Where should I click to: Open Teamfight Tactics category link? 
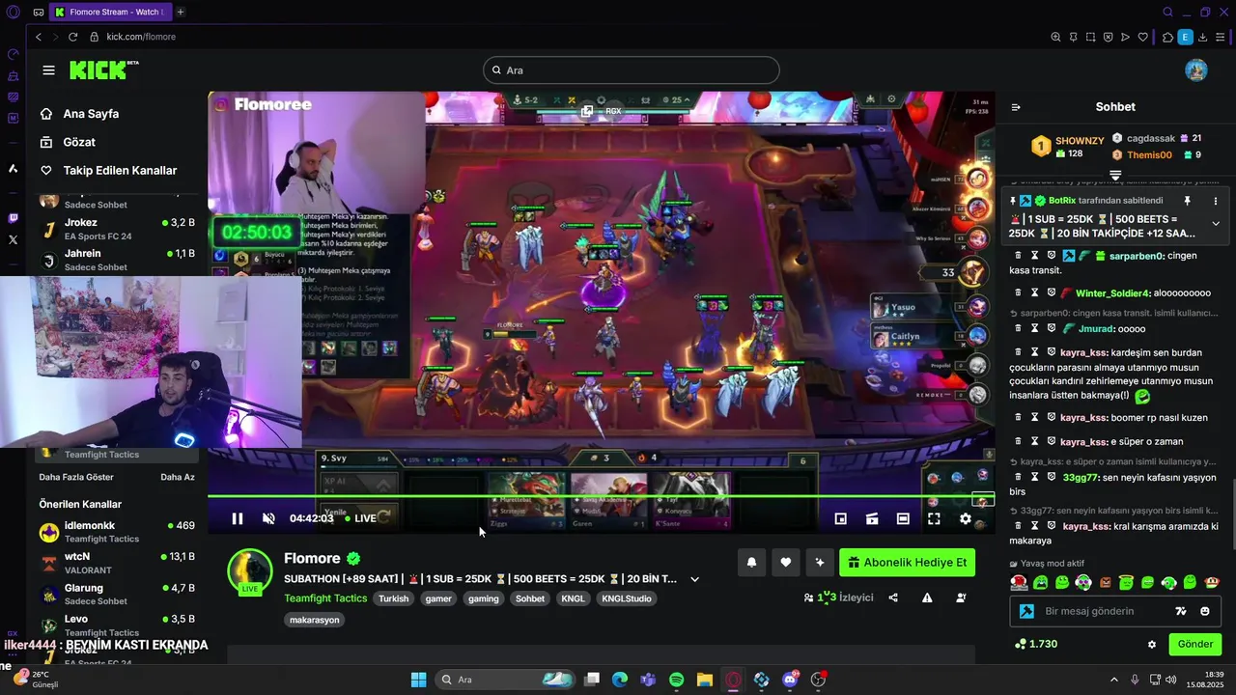coord(325,598)
